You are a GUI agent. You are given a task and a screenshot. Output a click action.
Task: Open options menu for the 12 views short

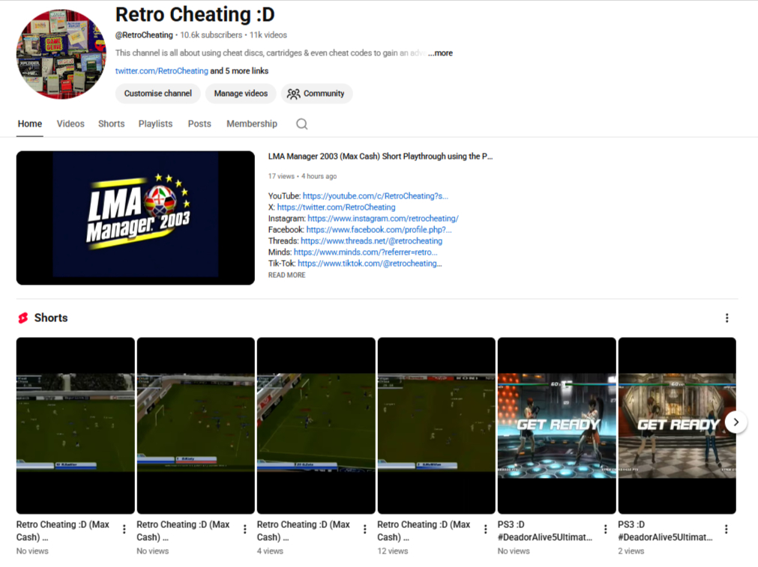(x=485, y=530)
